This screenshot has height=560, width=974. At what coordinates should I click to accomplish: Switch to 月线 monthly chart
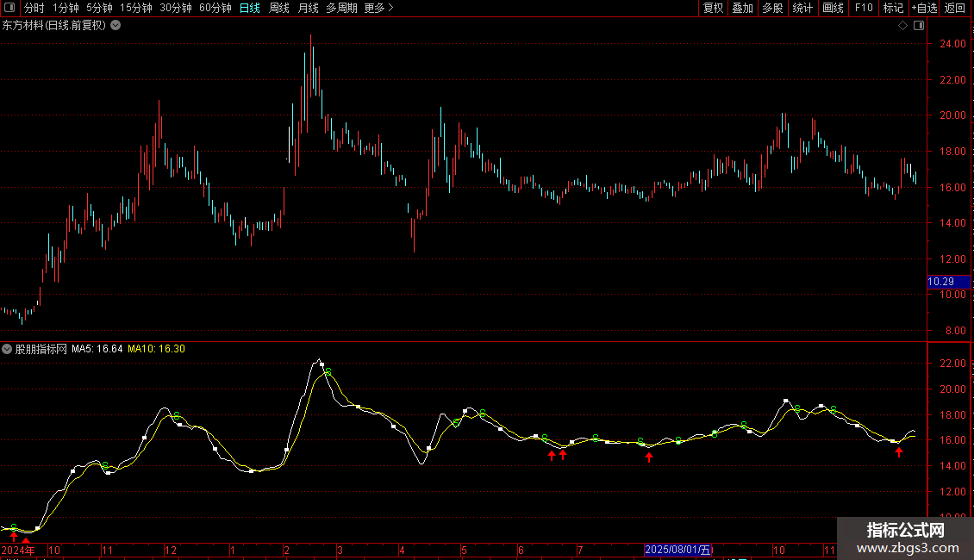tap(308, 8)
